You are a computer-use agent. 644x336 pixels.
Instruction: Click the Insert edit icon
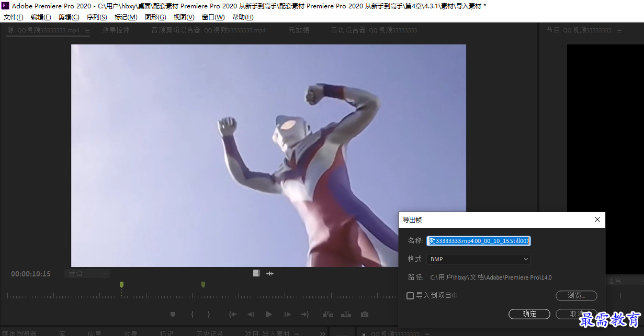tap(327, 315)
